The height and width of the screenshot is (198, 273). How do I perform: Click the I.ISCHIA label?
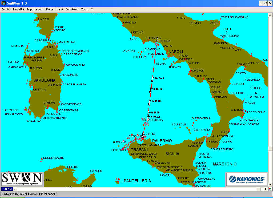pos(161,64)
